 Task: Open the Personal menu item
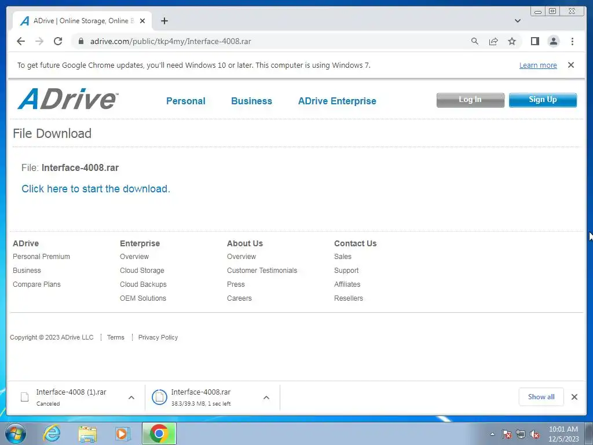click(x=186, y=101)
